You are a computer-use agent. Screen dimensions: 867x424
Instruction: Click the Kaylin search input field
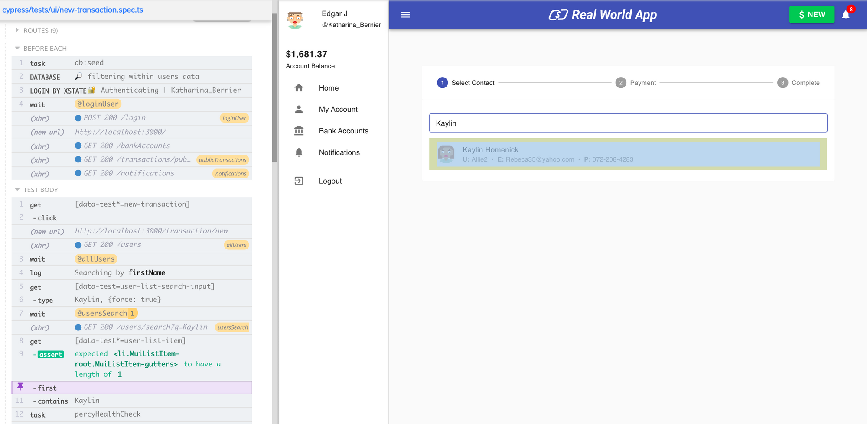(x=628, y=123)
